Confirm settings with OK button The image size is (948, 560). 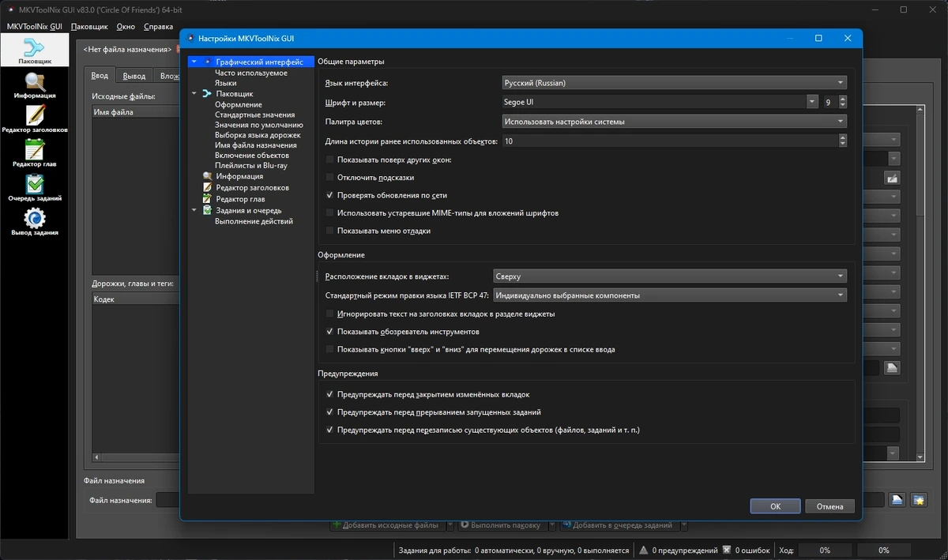pos(775,506)
